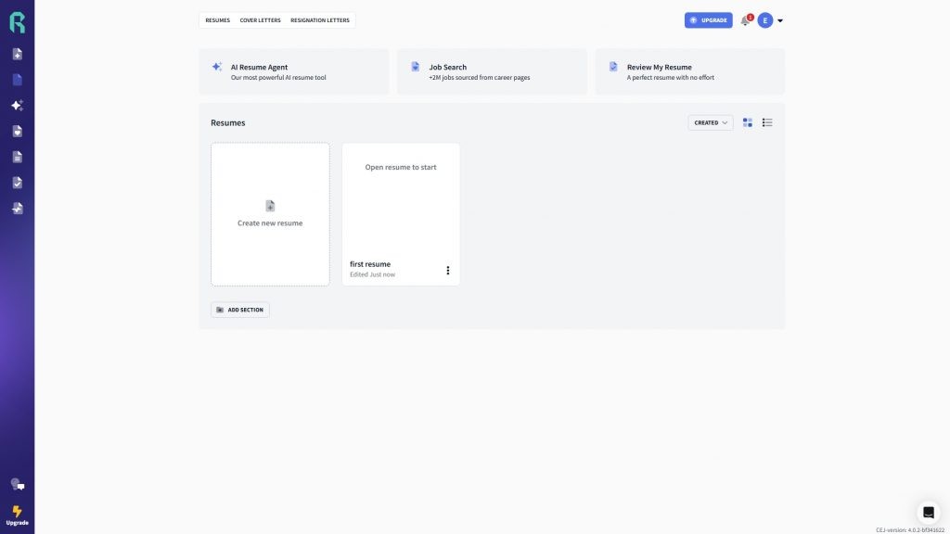The width and height of the screenshot is (950, 534).
Task: Click the Add Section button
Action: tap(240, 310)
